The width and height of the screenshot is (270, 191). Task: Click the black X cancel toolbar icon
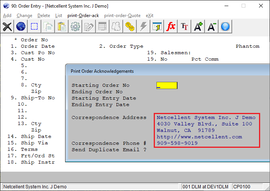point(7,27)
